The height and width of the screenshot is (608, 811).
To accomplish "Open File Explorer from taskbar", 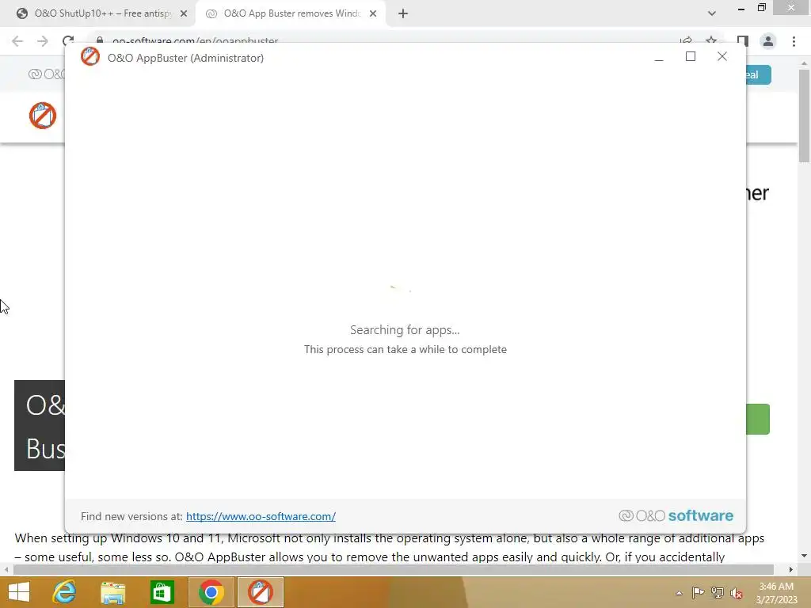I will pyautogui.click(x=112, y=592).
